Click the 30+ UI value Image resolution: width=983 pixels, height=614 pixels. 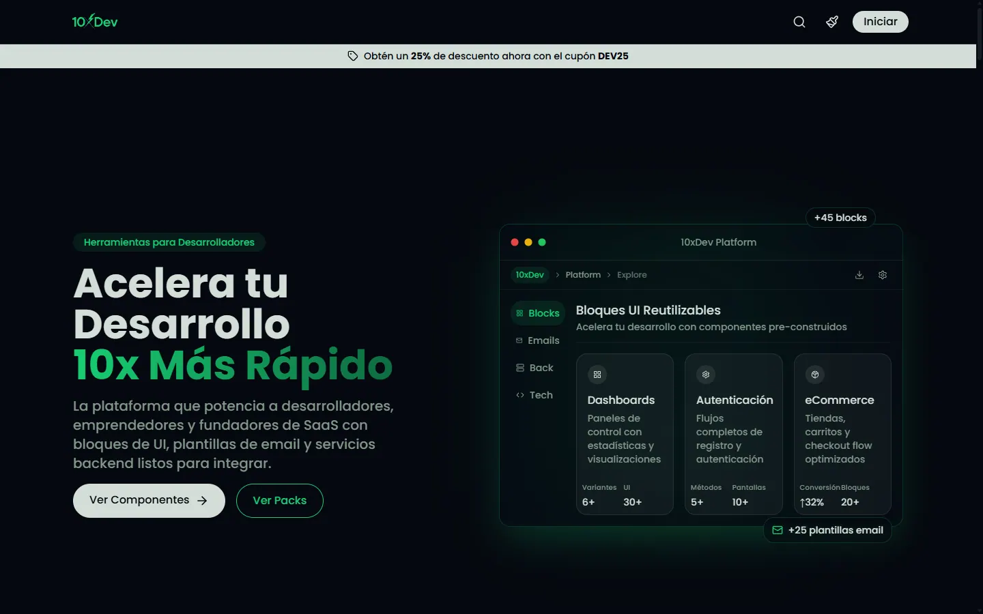633,502
